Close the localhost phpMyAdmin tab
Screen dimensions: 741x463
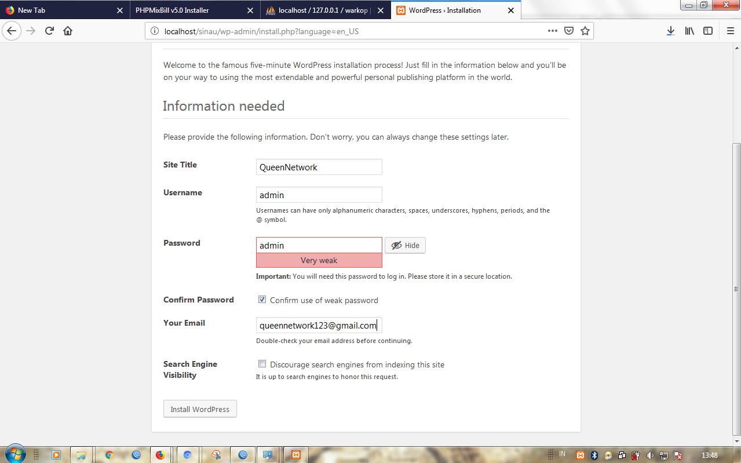pos(381,10)
